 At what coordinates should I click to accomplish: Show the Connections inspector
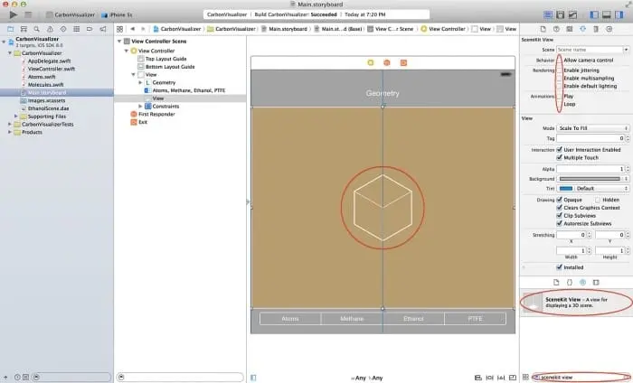click(x=609, y=29)
